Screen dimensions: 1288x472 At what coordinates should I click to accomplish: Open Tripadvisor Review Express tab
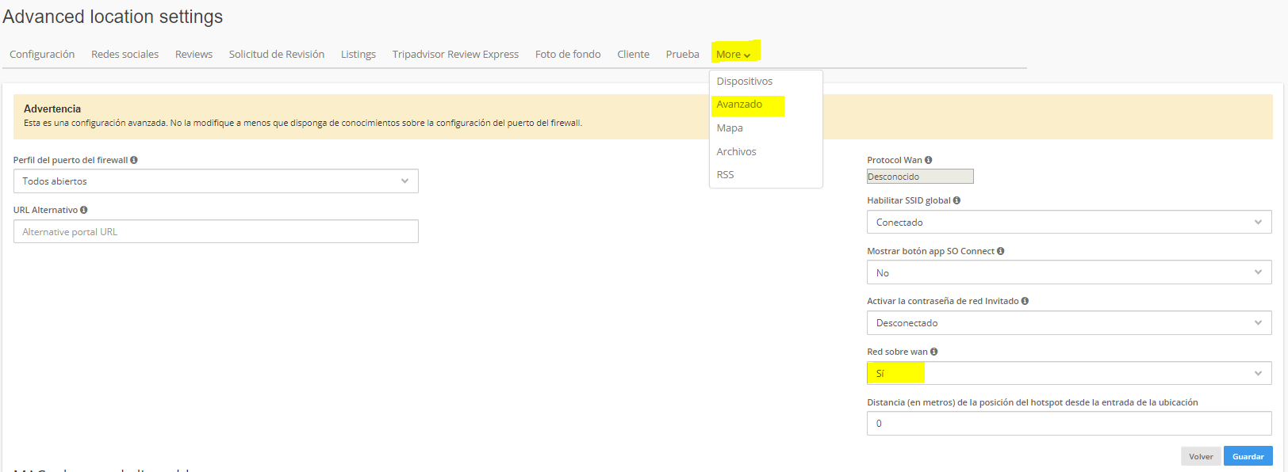[x=455, y=54]
